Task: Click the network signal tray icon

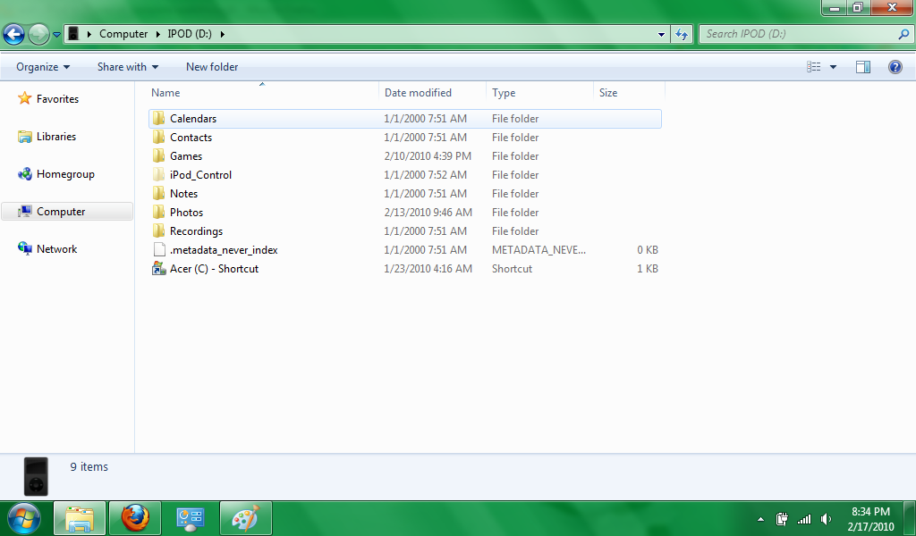Action: pyautogui.click(x=804, y=518)
